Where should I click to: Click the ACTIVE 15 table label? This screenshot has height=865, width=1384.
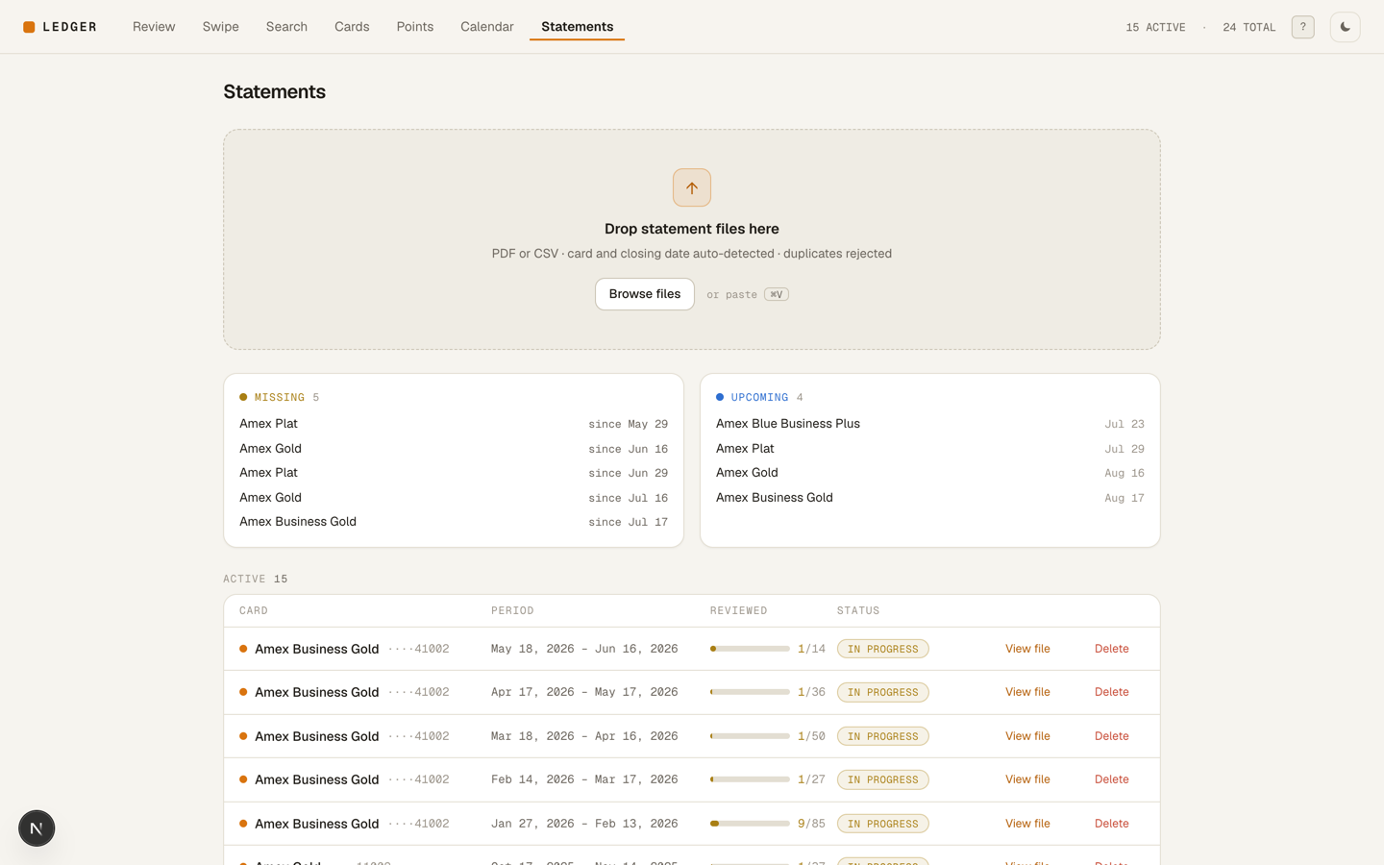click(256, 579)
